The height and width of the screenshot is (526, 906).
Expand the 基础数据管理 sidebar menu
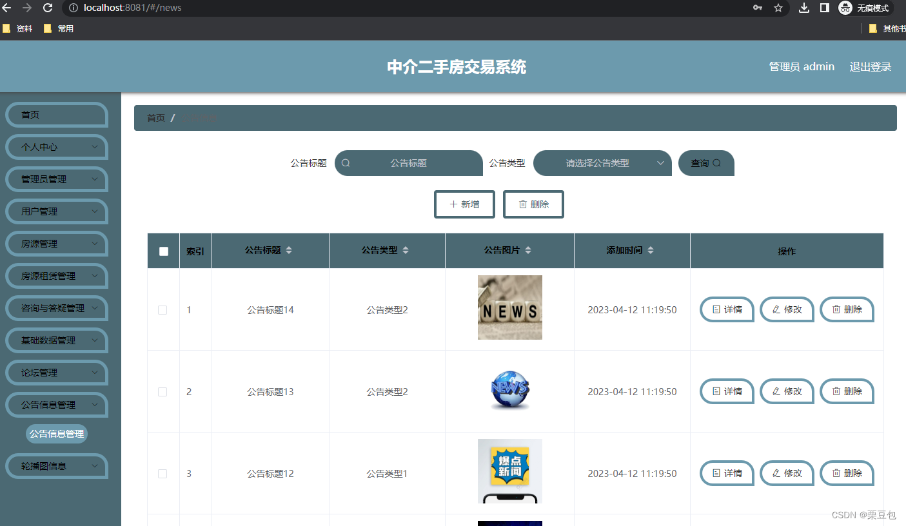point(57,340)
